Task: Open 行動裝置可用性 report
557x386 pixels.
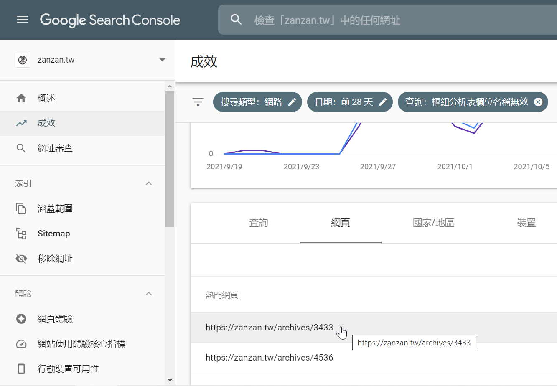Action: click(82, 369)
